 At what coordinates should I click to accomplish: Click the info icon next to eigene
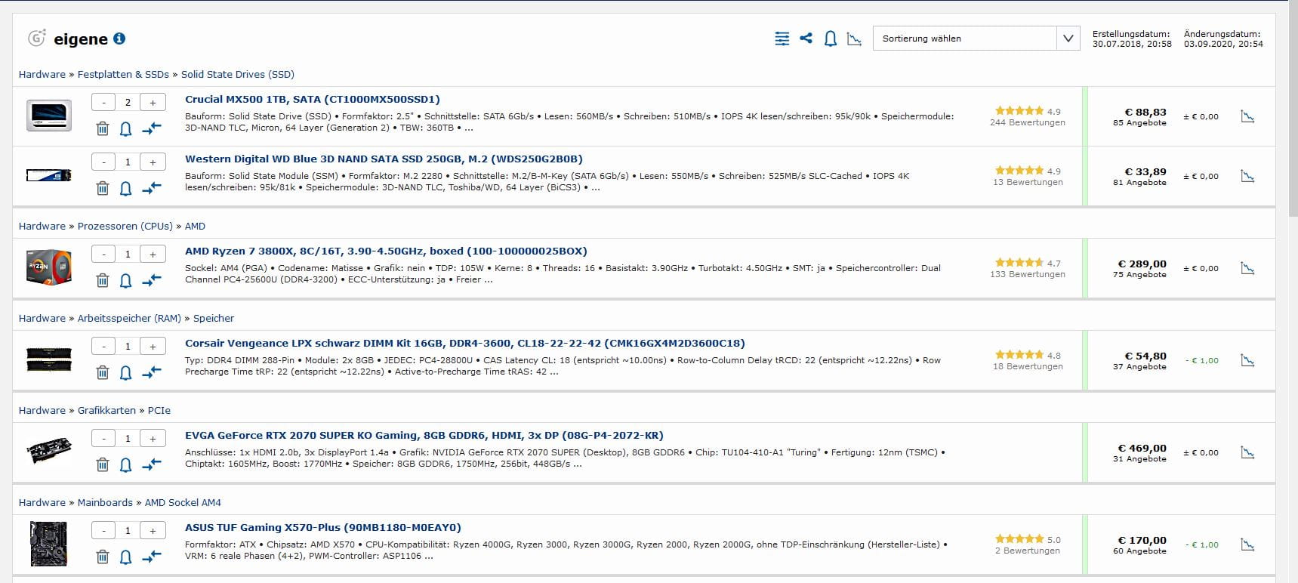pyautogui.click(x=119, y=39)
